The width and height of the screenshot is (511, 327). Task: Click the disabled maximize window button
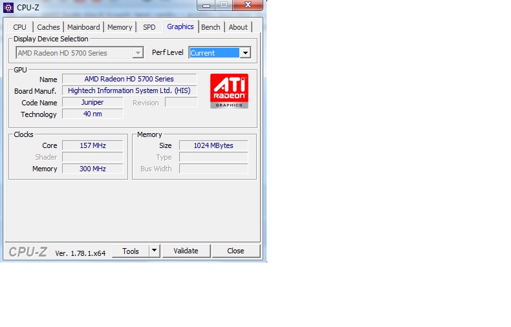(x=224, y=5)
